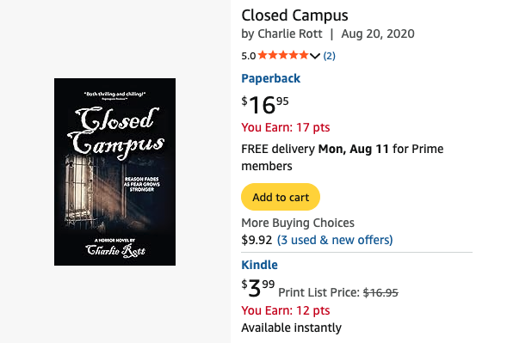Click the $3.99 Kindle price
The image size is (507, 343).
pos(257,288)
